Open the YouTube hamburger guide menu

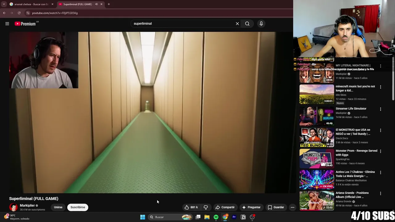point(7,23)
